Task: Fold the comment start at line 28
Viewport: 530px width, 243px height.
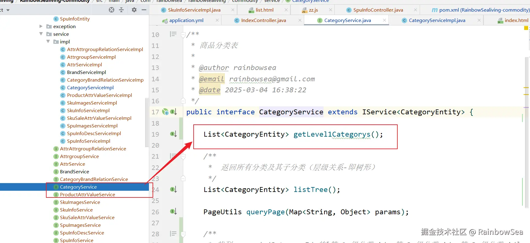Action: [x=183, y=234]
